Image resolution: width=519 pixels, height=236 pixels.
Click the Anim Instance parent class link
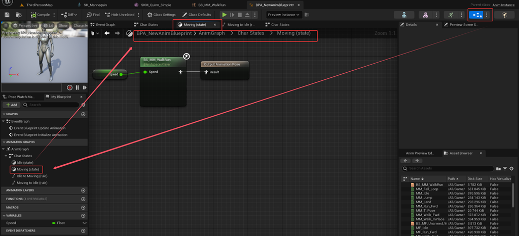503,5
